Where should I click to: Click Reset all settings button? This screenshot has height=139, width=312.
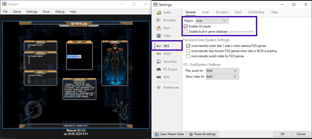tap(203, 134)
